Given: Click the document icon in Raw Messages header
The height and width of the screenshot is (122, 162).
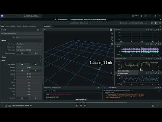Looking at the screenshot, I should point(104,87).
